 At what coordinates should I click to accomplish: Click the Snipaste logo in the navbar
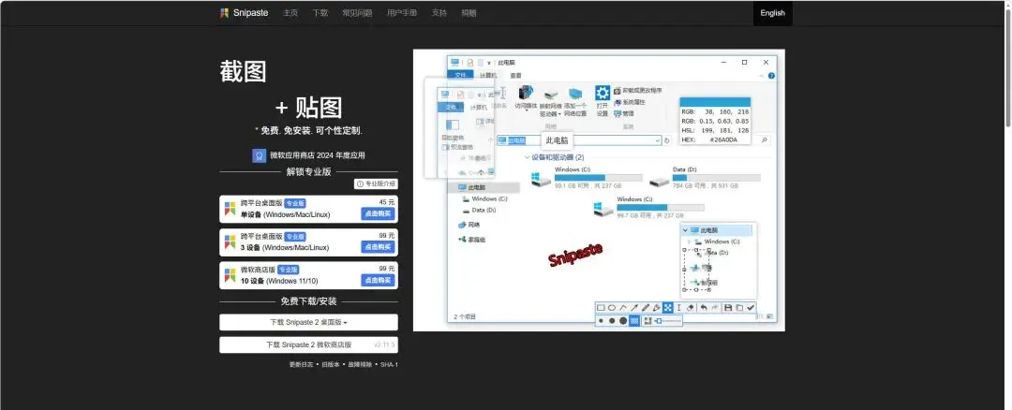click(244, 13)
